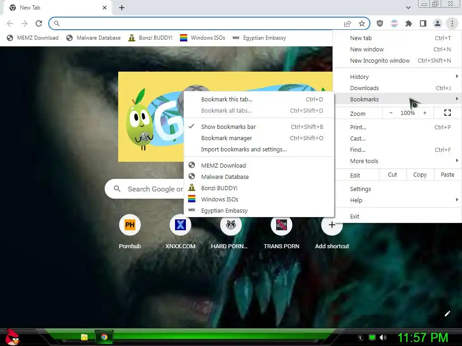The image size is (462, 346).
Task: Choose Import bookmarks and settings...
Action: tap(259, 149)
